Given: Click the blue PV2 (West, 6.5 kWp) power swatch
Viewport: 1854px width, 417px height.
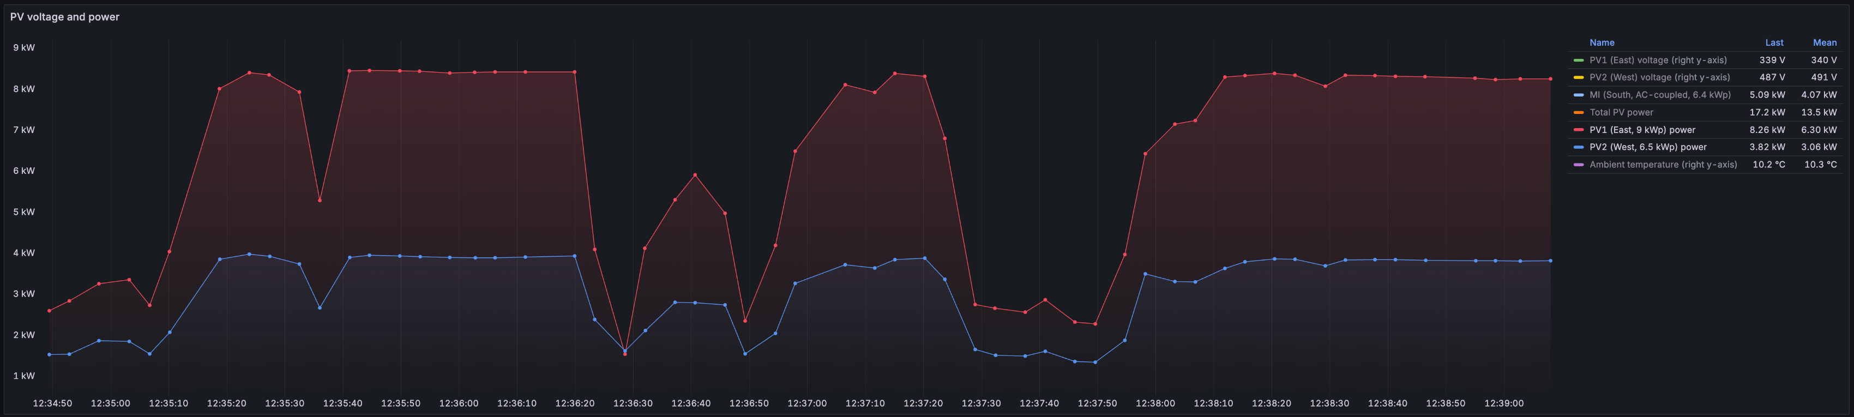Looking at the screenshot, I should pos(1578,147).
